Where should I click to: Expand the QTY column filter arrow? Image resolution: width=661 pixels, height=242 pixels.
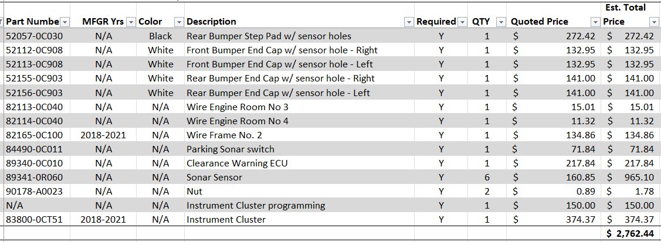click(x=501, y=22)
